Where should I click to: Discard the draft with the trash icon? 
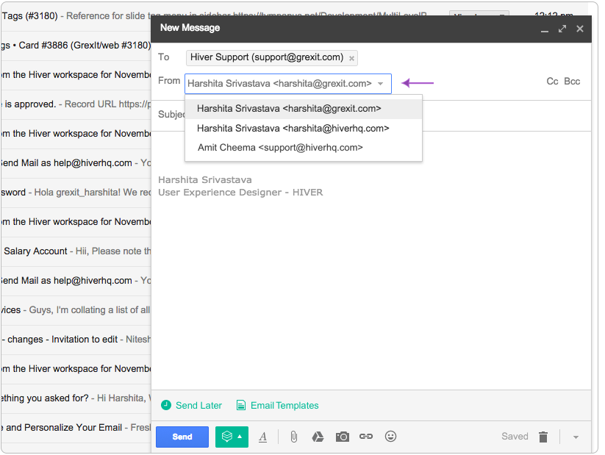(x=543, y=437)
